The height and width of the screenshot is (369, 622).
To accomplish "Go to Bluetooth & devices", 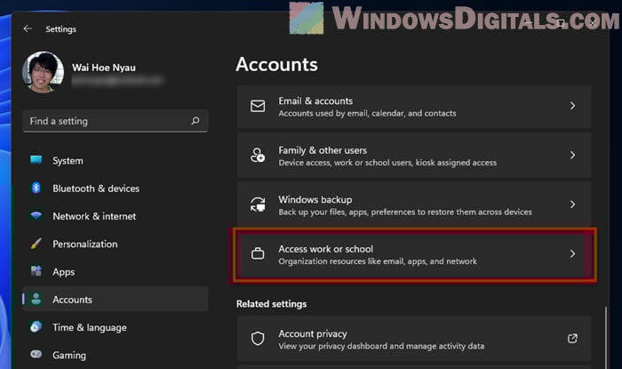I will click(x=115, y=189).
